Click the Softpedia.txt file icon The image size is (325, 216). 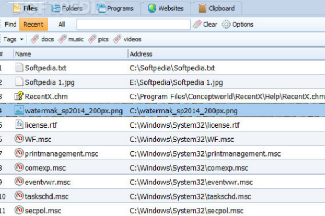coord(19,68)
